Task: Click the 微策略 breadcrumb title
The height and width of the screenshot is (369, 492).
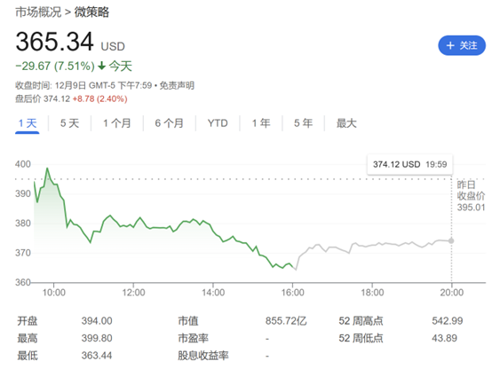Action: (91, 12)
